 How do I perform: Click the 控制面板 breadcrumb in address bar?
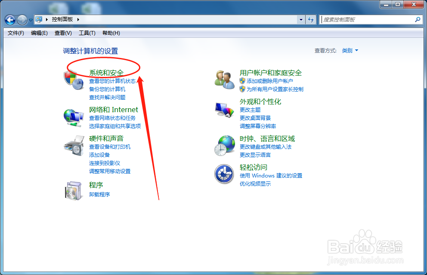[x=62, y=19]
